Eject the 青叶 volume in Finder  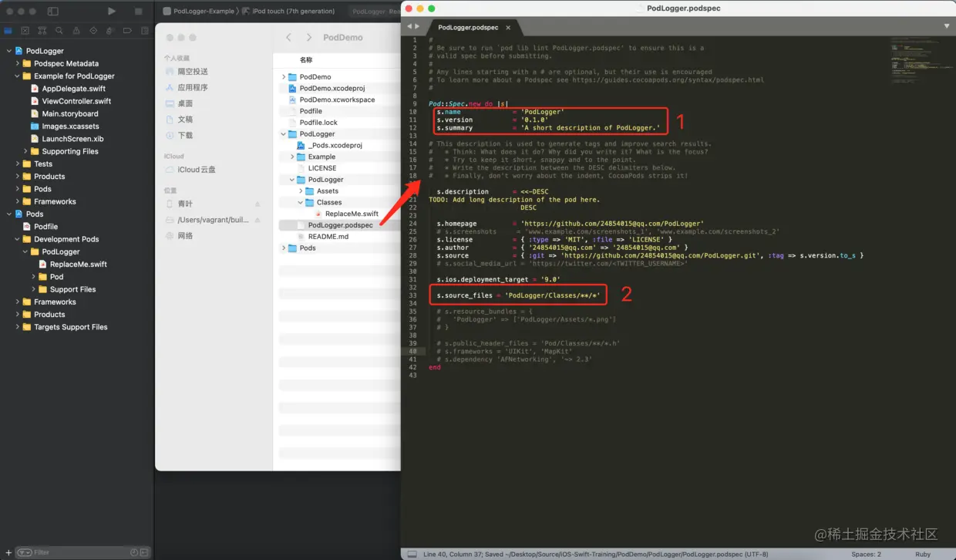click(x=258, y=204)
